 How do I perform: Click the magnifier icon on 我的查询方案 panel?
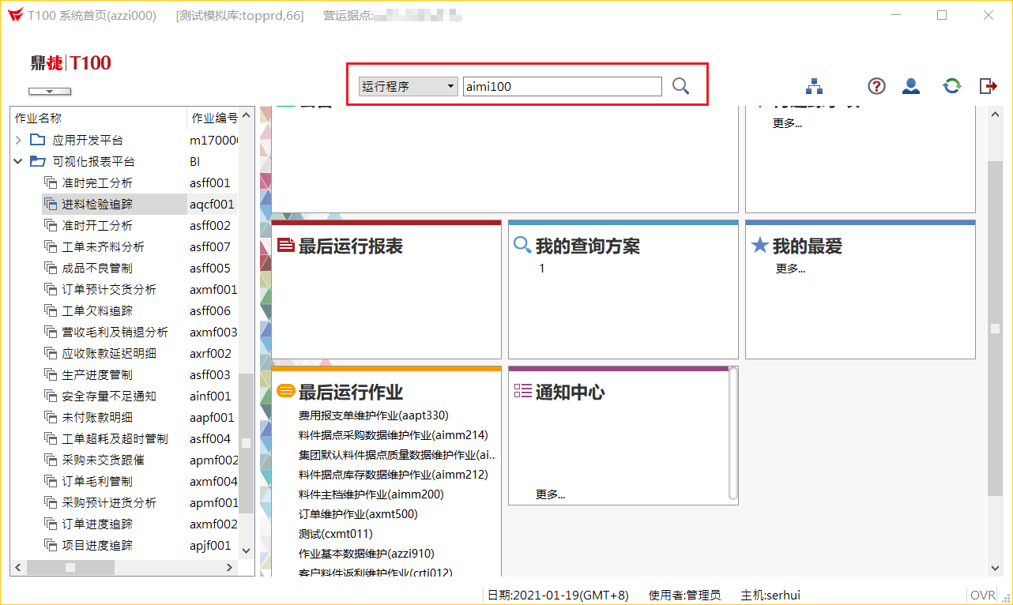pyautogui.click(x=522, y=246)
